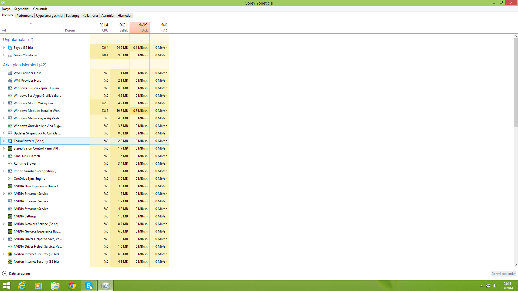
Task: Click the Skype process icon
Action: point(10,48)
